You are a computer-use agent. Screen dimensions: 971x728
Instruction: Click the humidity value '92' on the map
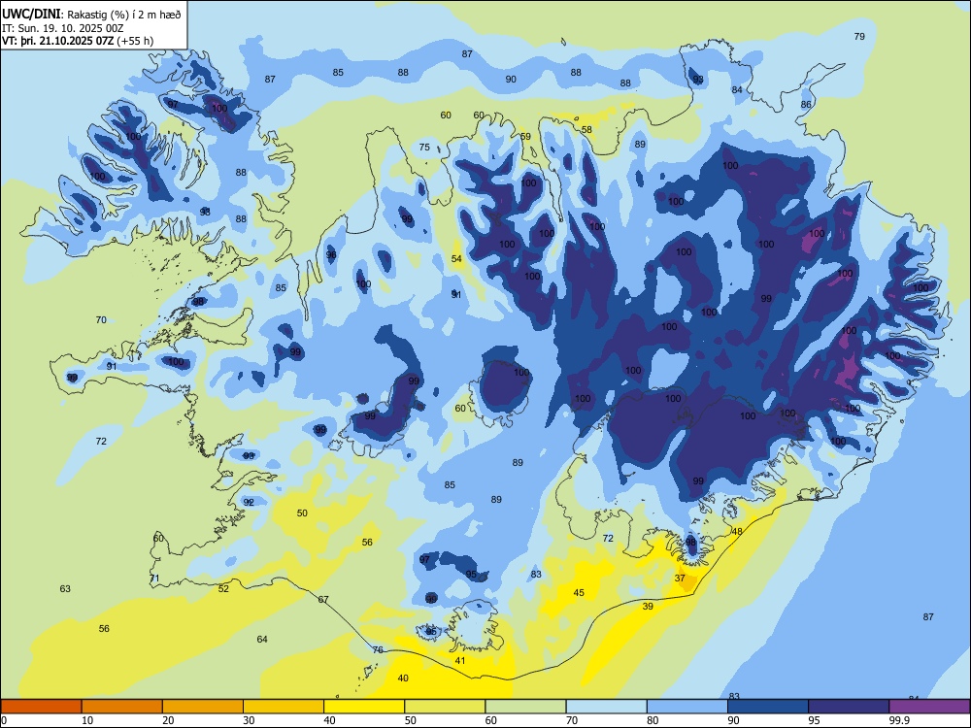[249, 503]
